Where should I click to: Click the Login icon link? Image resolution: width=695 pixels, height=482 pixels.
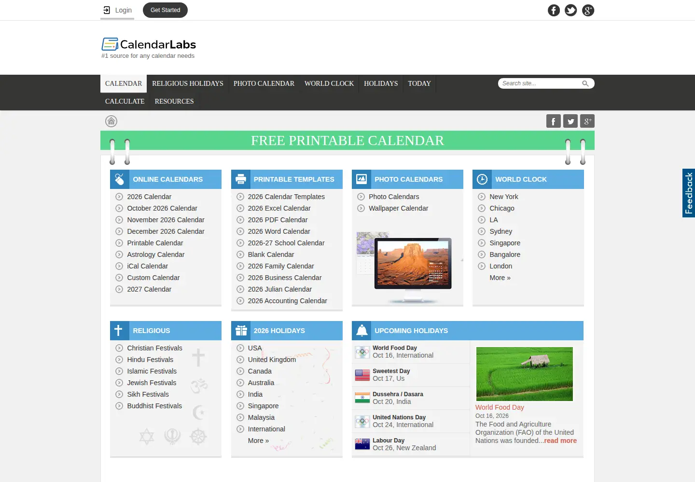point(117,10)
